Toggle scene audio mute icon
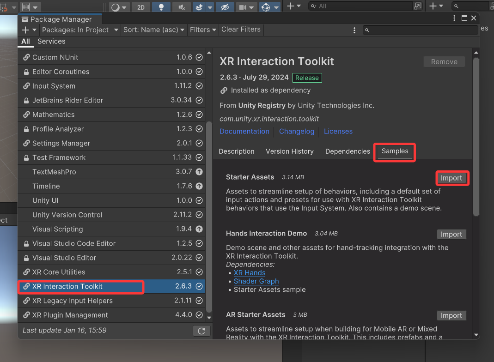 (182, 7)
